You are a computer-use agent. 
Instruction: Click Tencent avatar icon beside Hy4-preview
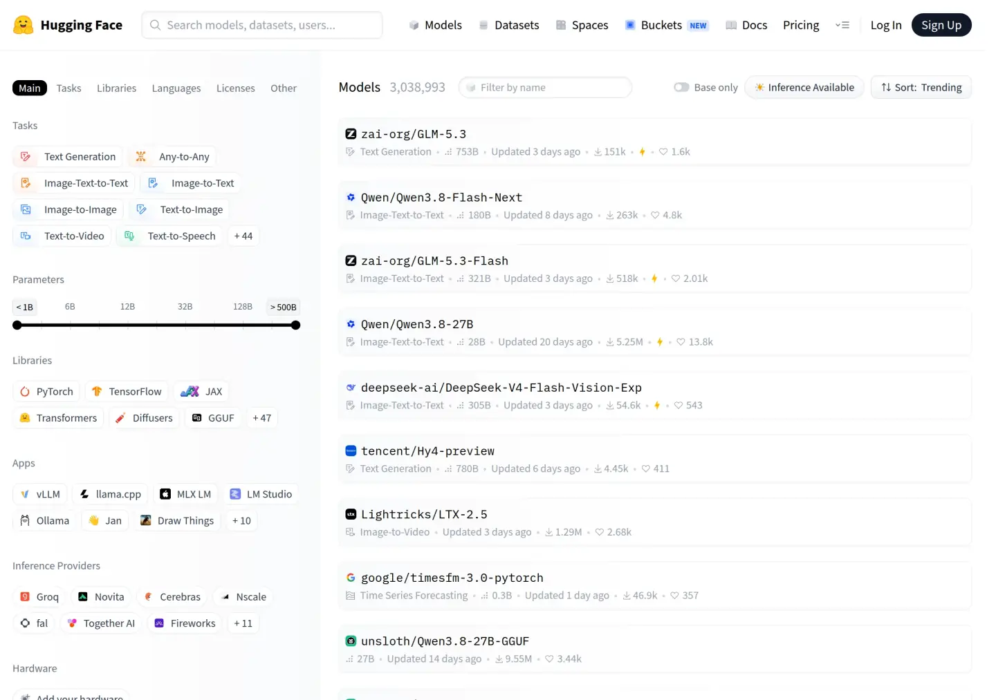point(351,451)
